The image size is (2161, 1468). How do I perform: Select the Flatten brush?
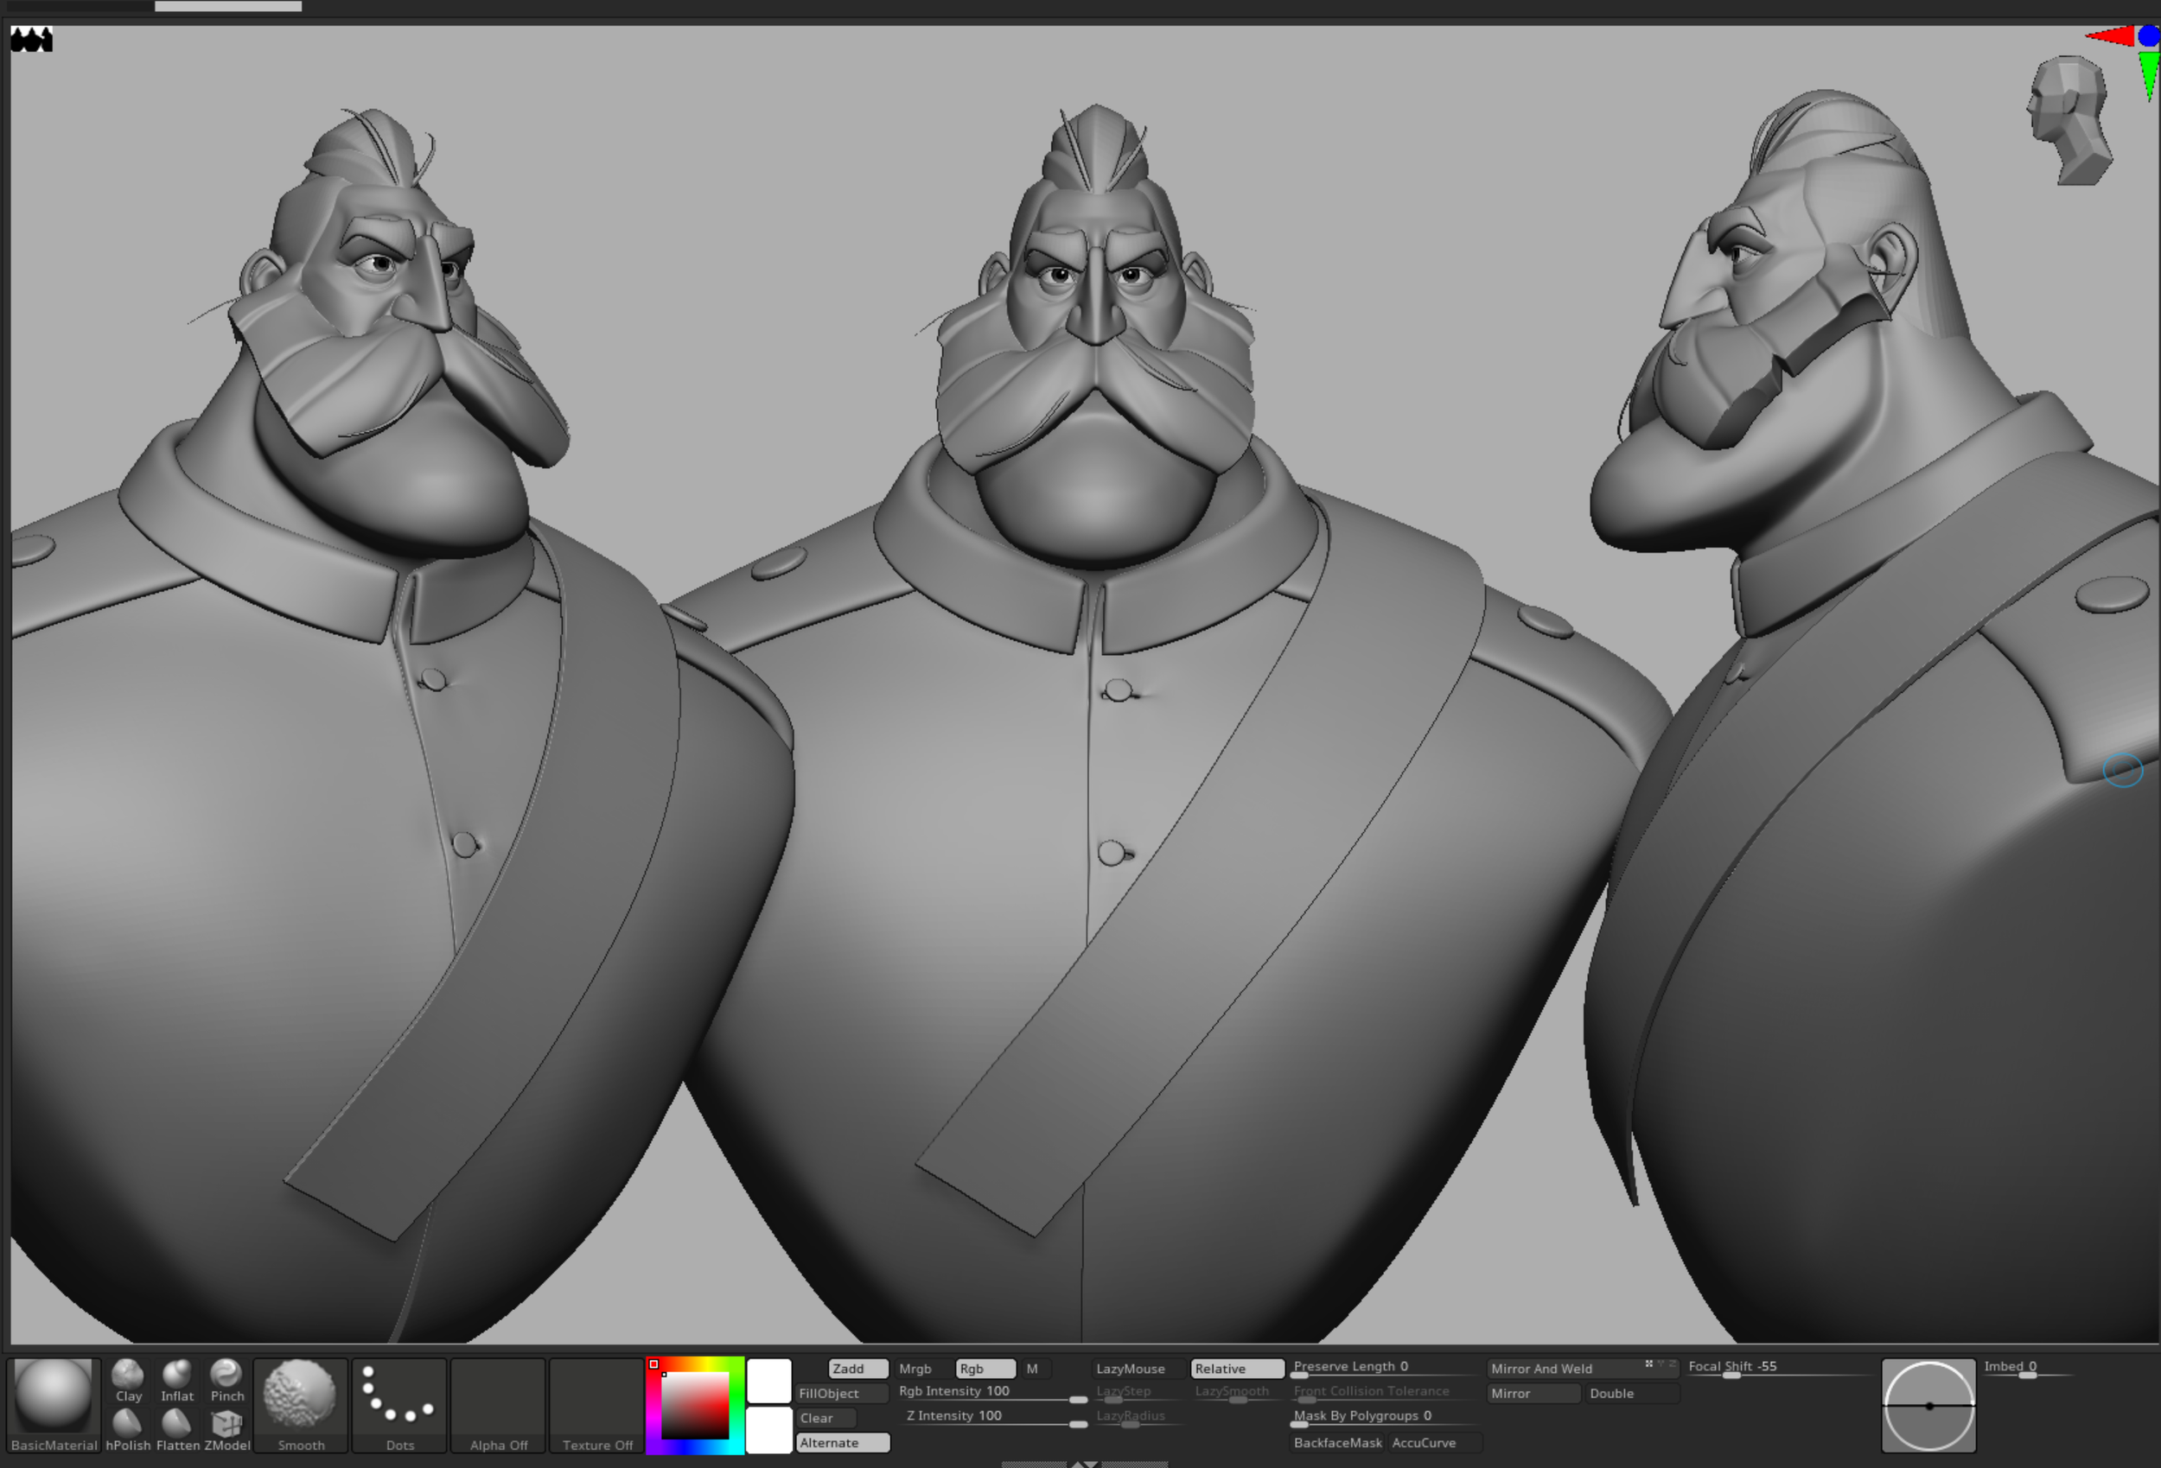pos(177,1430)
